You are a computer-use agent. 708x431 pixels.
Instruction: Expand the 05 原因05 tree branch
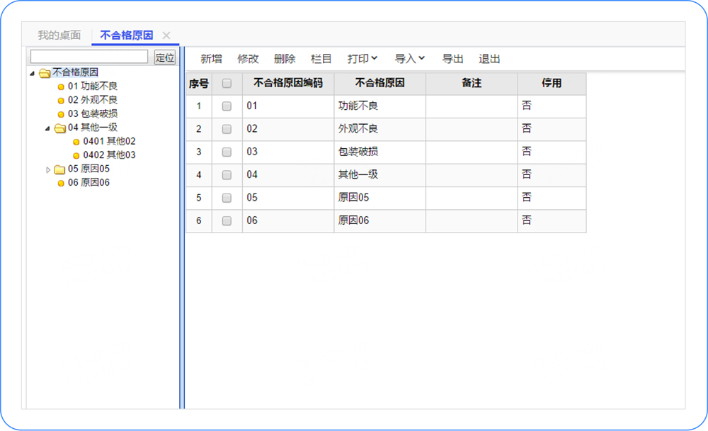pos(48,169)
